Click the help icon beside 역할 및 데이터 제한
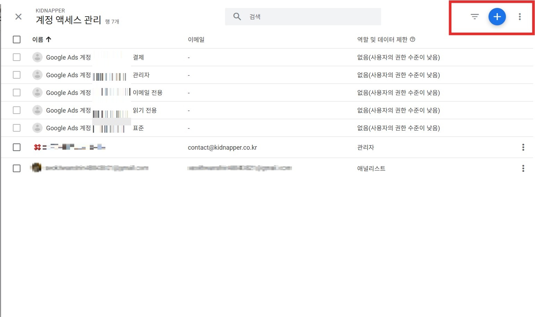 coord(412,39)
